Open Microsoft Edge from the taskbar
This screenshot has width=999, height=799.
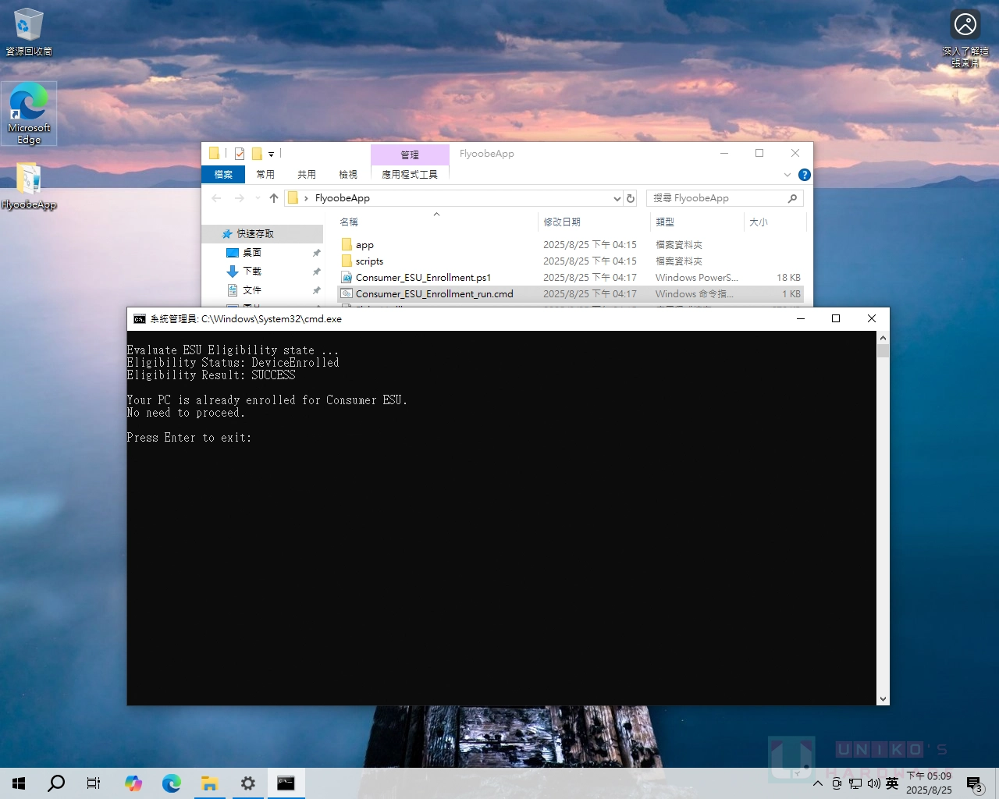click(171, 783)
